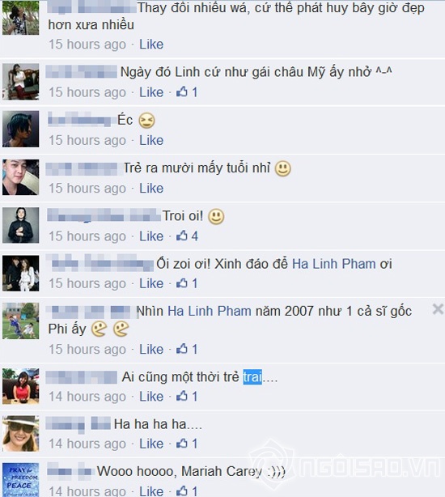The image size is (445, 497).
Task: Open Ha Linh Pham tag in "Xinh đáo để" comment
Action: [334, 264]
